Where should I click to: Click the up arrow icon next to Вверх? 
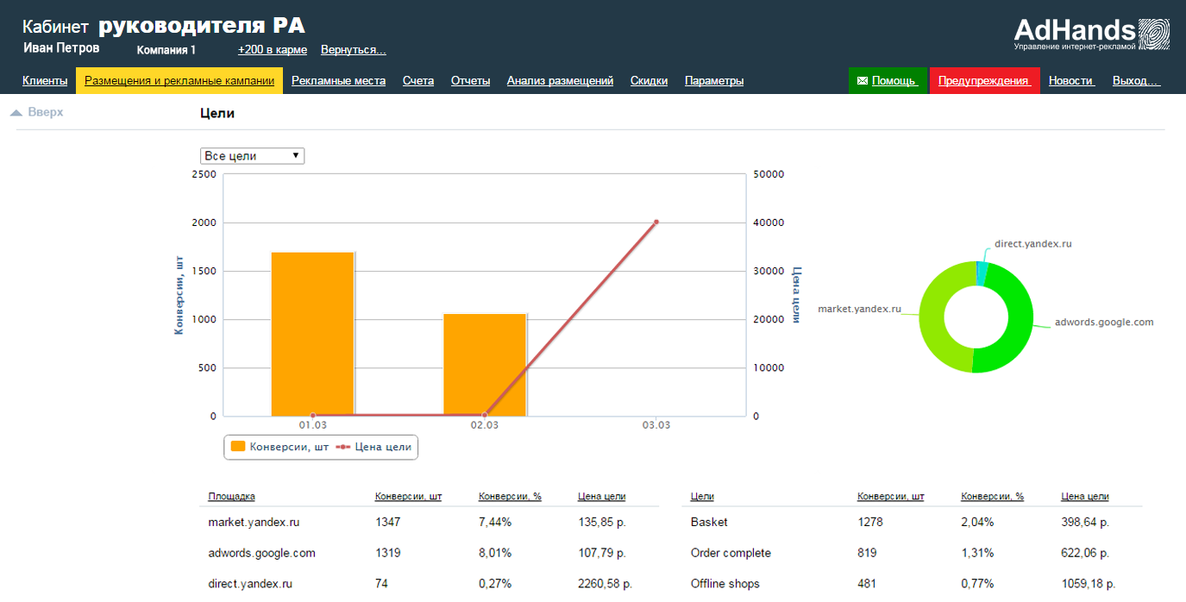[x=16, y=113]
